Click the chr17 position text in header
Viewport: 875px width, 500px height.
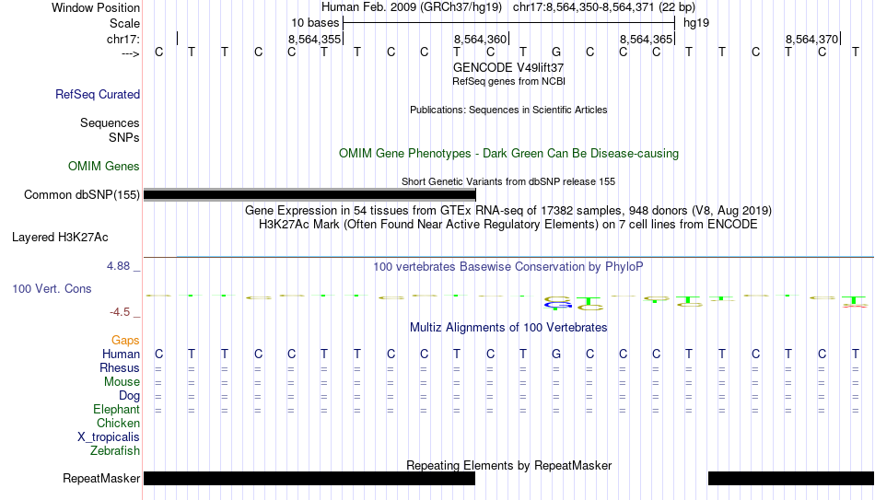pos(604,7)
